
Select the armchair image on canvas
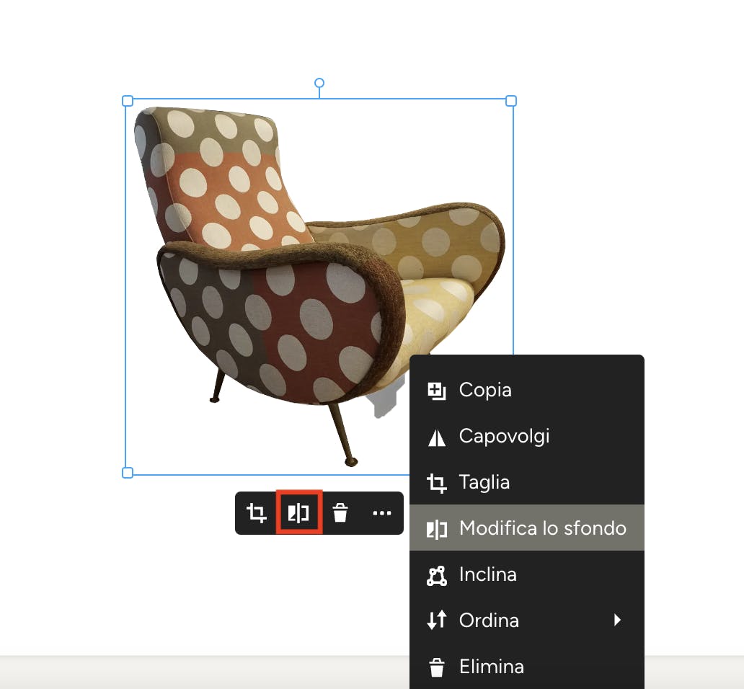tap(319, 286)
